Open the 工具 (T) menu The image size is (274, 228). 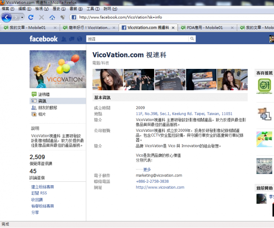coord(93,9)
